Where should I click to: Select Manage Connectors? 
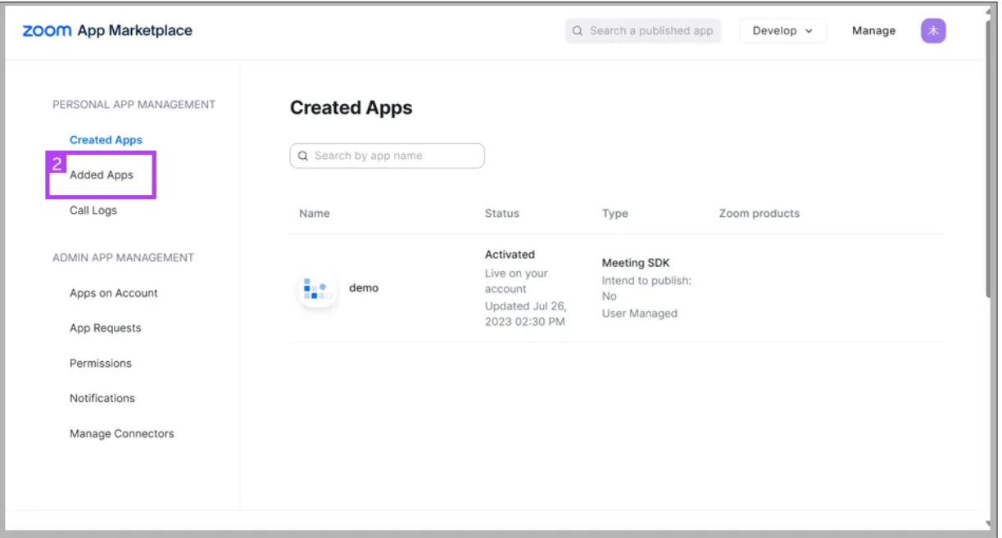122,434
